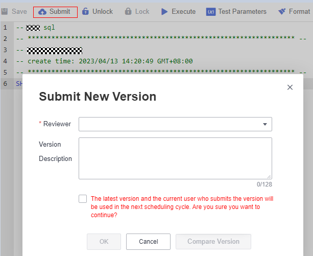Click the sql comment on line 1
Screen dimensions: 313x256
(36, 28)
